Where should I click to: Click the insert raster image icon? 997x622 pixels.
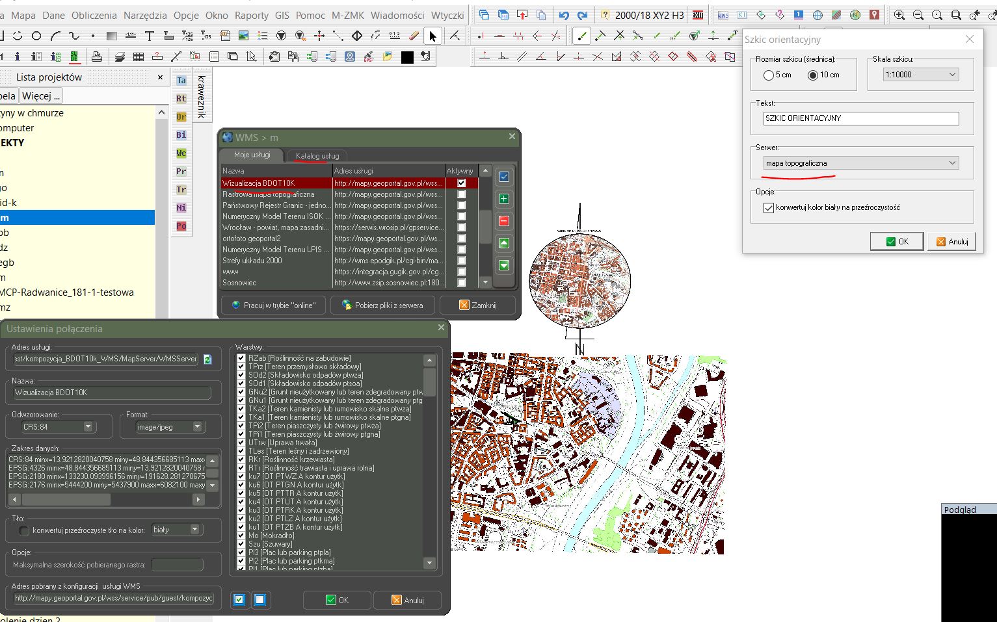[243, 36]
